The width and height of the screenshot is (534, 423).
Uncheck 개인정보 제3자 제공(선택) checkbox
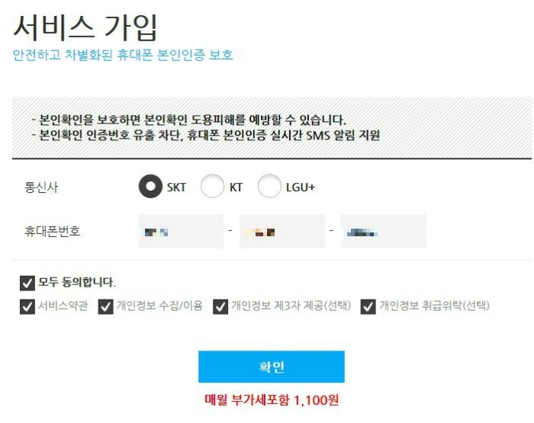pos(220,306)
